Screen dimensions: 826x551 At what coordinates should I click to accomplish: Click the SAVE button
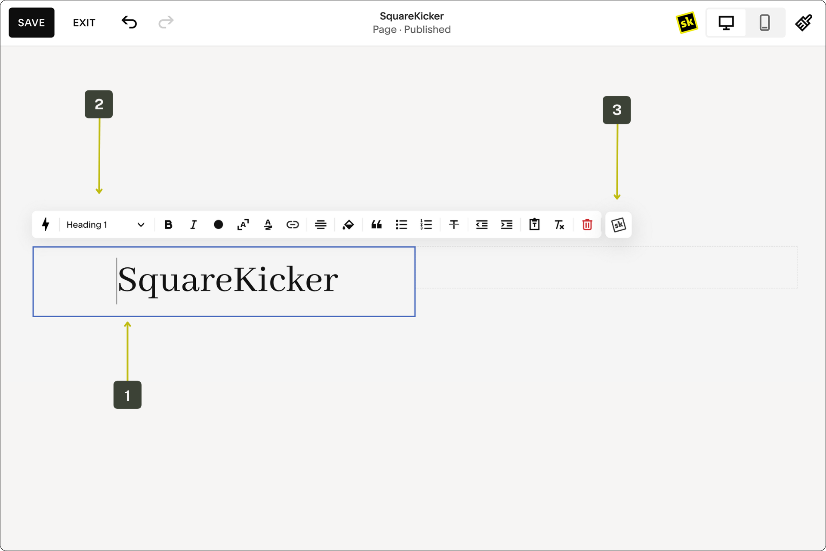tap(31, 22)
